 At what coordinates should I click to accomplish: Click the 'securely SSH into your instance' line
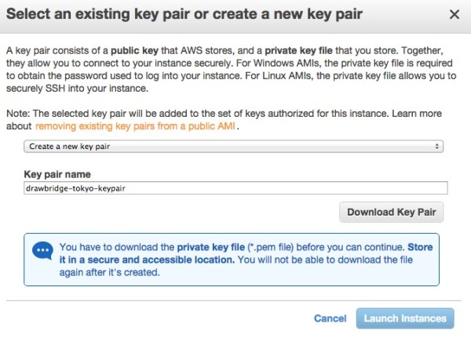point(77,89)
